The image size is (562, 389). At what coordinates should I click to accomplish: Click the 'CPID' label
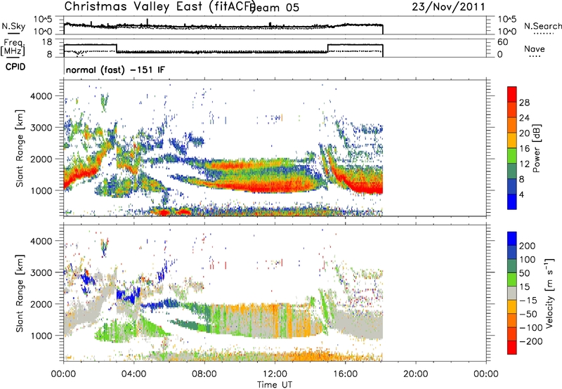tap(15, 67)
